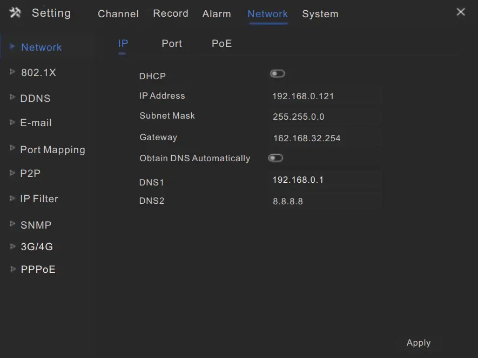Click the Apply button
This screenshot has height=358, width=478.
point(419,343)
